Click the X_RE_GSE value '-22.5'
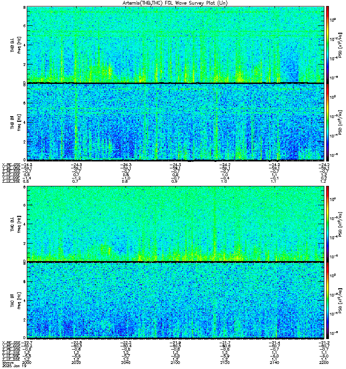Screen dimensions: 346x369 click(x=77, y=343)
